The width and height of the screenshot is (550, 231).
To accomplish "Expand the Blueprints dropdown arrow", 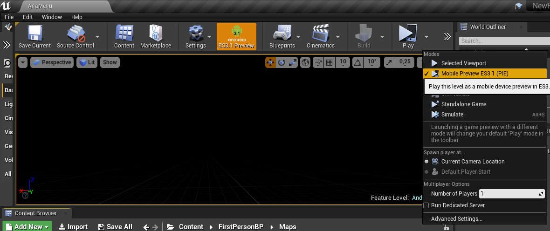I will tap(298, 36).
